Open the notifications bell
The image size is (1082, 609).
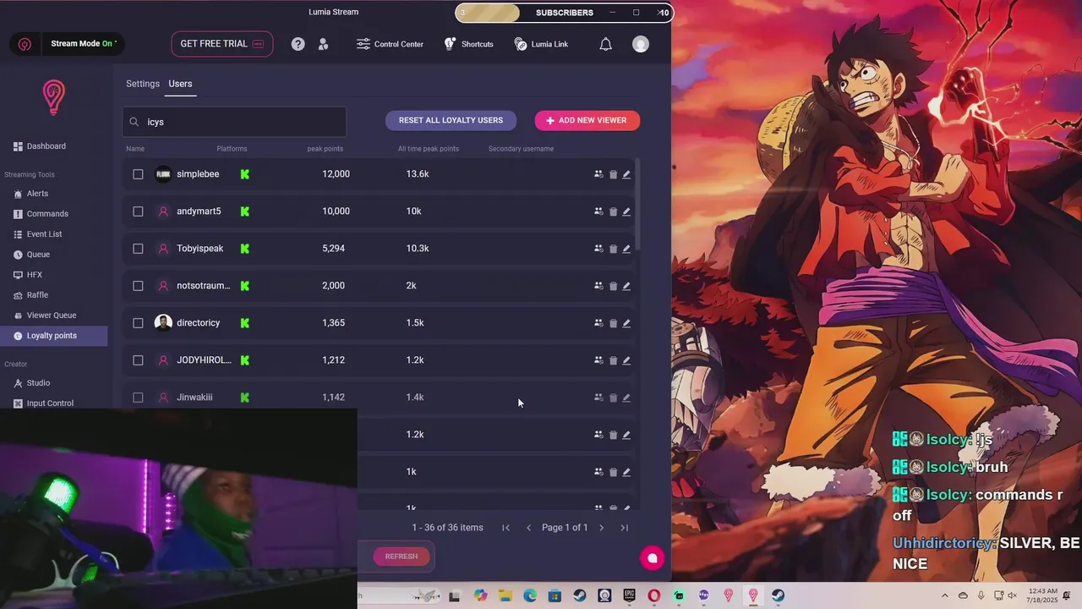click(x=605, y=44)
